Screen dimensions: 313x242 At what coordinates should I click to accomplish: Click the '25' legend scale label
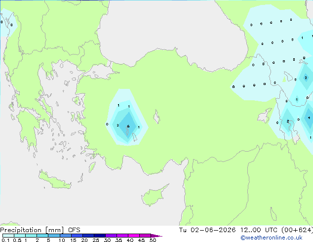tap(96, 240)
